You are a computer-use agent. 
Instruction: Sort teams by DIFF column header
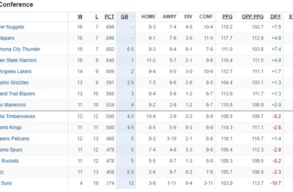click(x=276, y=17)
